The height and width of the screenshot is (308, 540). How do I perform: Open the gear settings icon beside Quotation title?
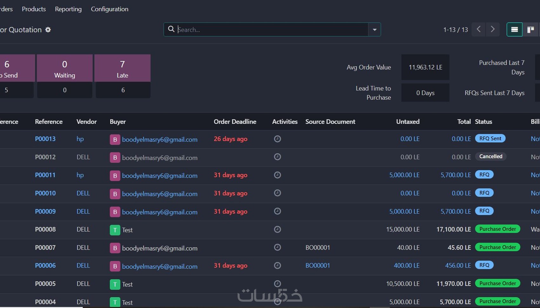(48, 30)
